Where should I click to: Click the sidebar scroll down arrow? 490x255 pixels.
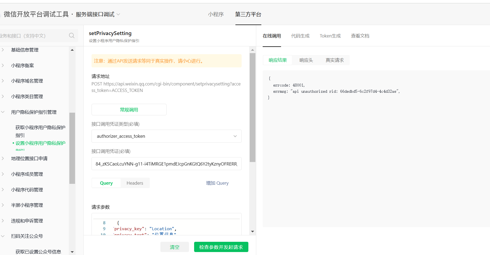pyautogui.click(x=72, y=252)
